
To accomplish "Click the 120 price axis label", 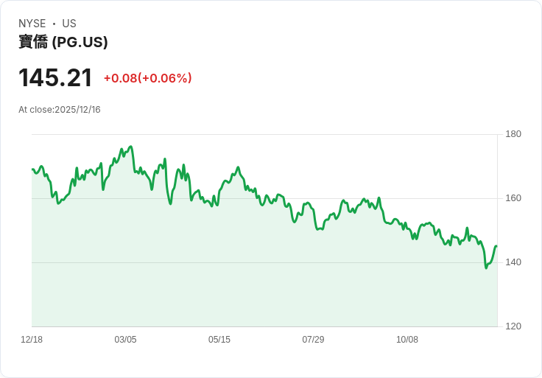I will [513, 326].
